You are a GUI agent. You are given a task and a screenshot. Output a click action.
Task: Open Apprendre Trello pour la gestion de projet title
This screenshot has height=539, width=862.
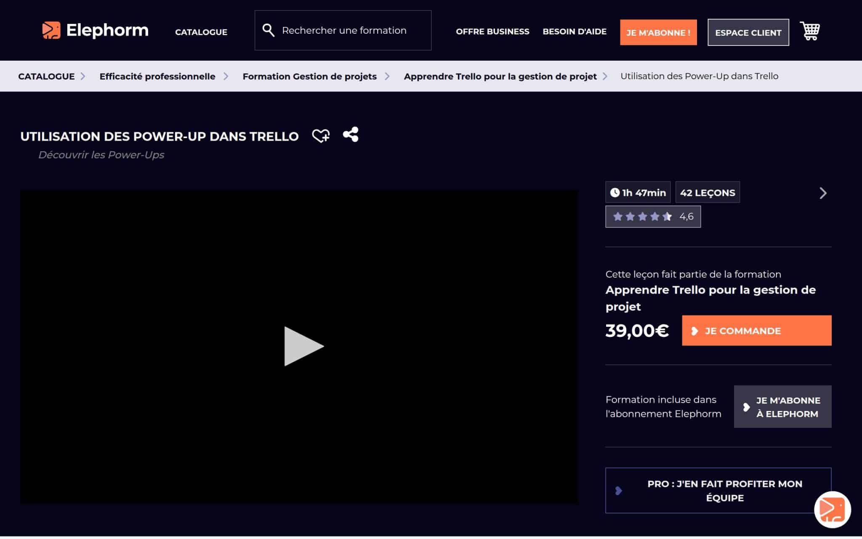click(710, 298)
